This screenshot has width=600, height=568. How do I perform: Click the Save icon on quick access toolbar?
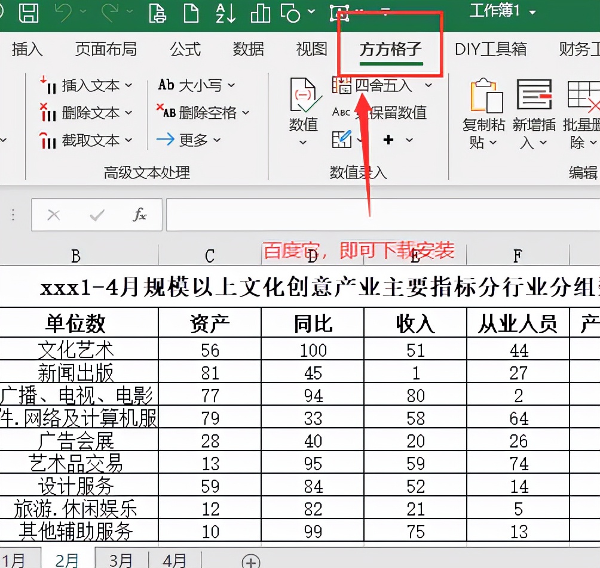(x=29, y=12)
